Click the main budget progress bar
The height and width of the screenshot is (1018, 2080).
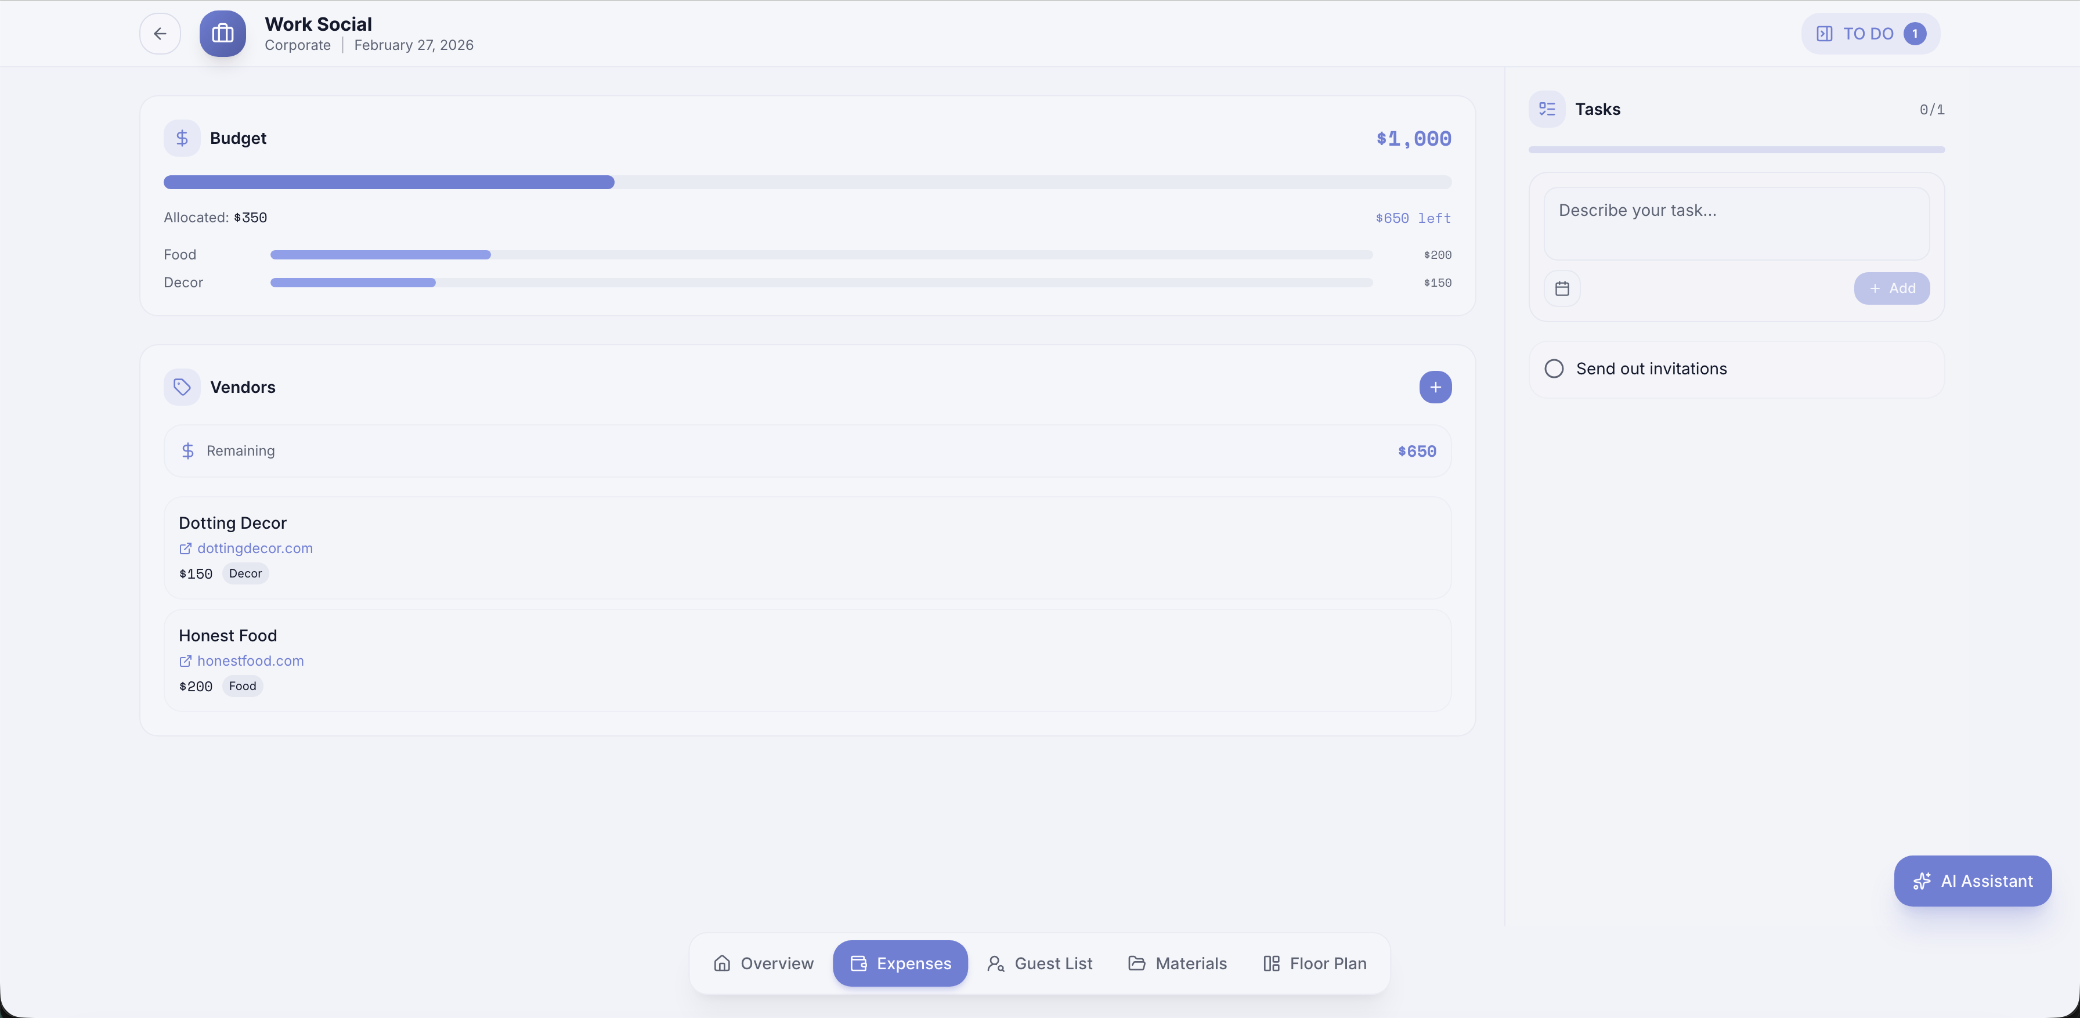coord(807,182)
